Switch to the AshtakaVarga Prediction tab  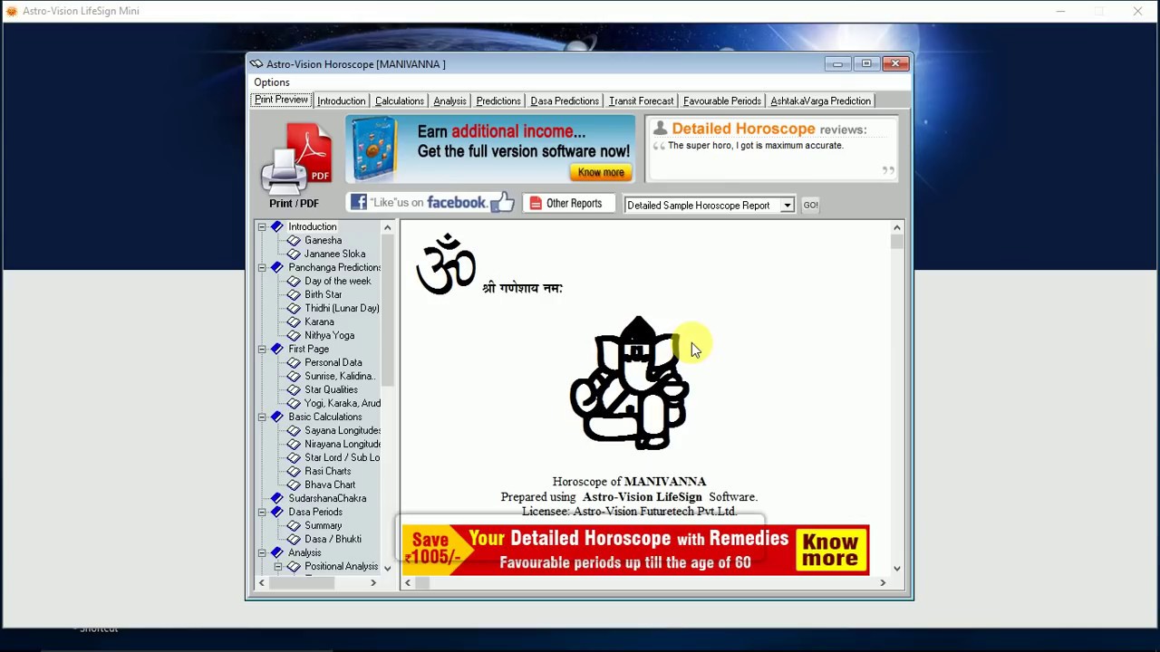(821, 101)
